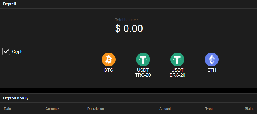Click the Deposit panel title
Image resolution: width=257 pixels, height=114 pixels.
tap(10, 4)
